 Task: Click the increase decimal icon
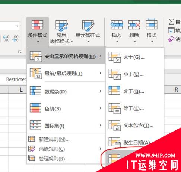(6, 38)
